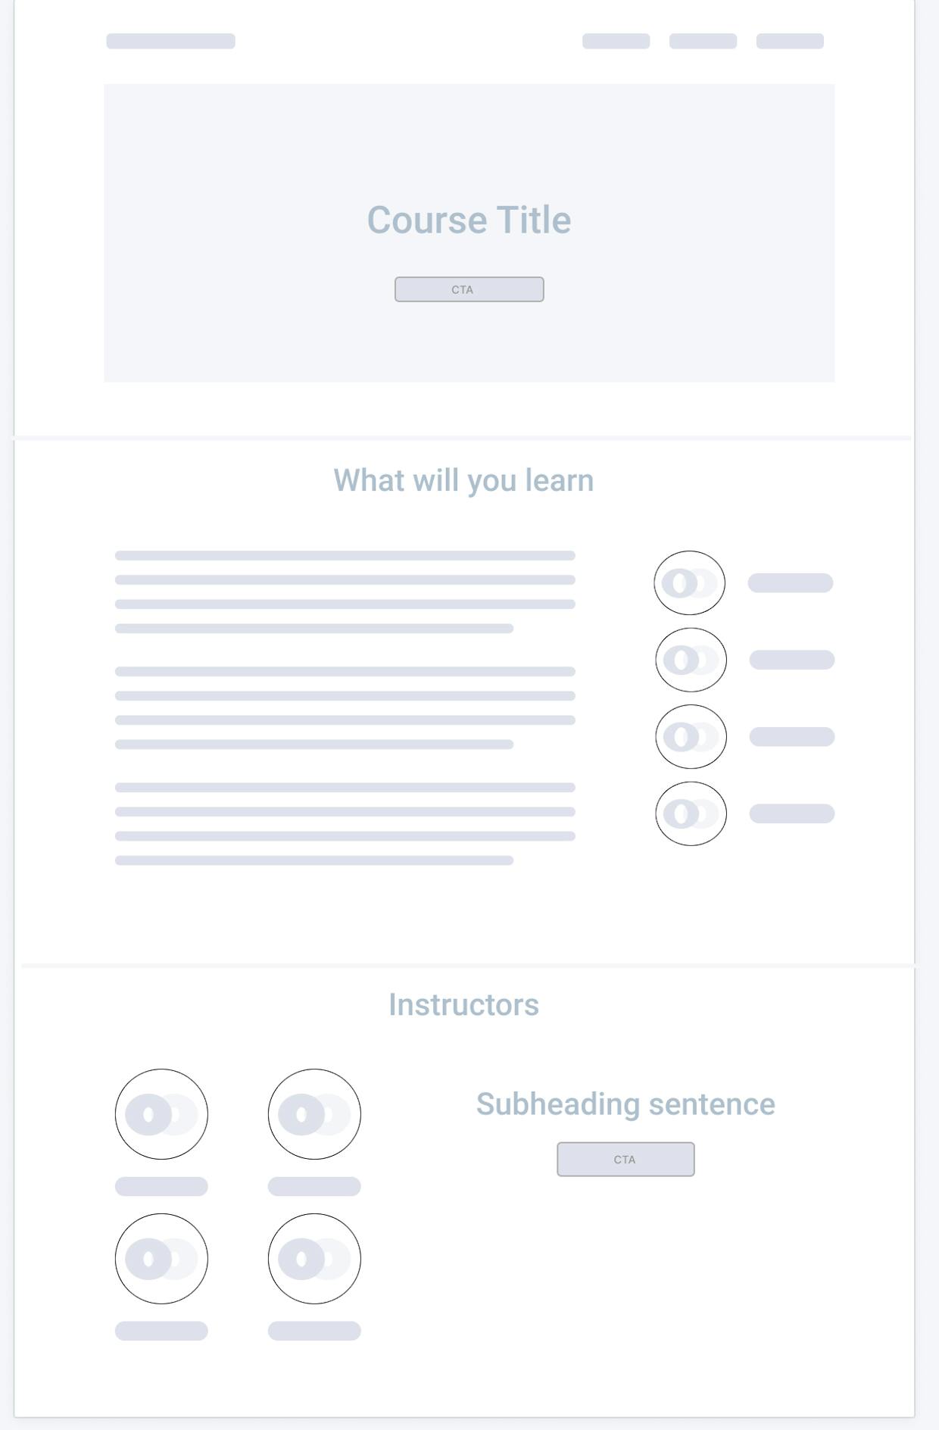Select the fourth circular icon in What will you learn
The image size is (939, 1430).
pyautogui.click(x=691, y=813)
